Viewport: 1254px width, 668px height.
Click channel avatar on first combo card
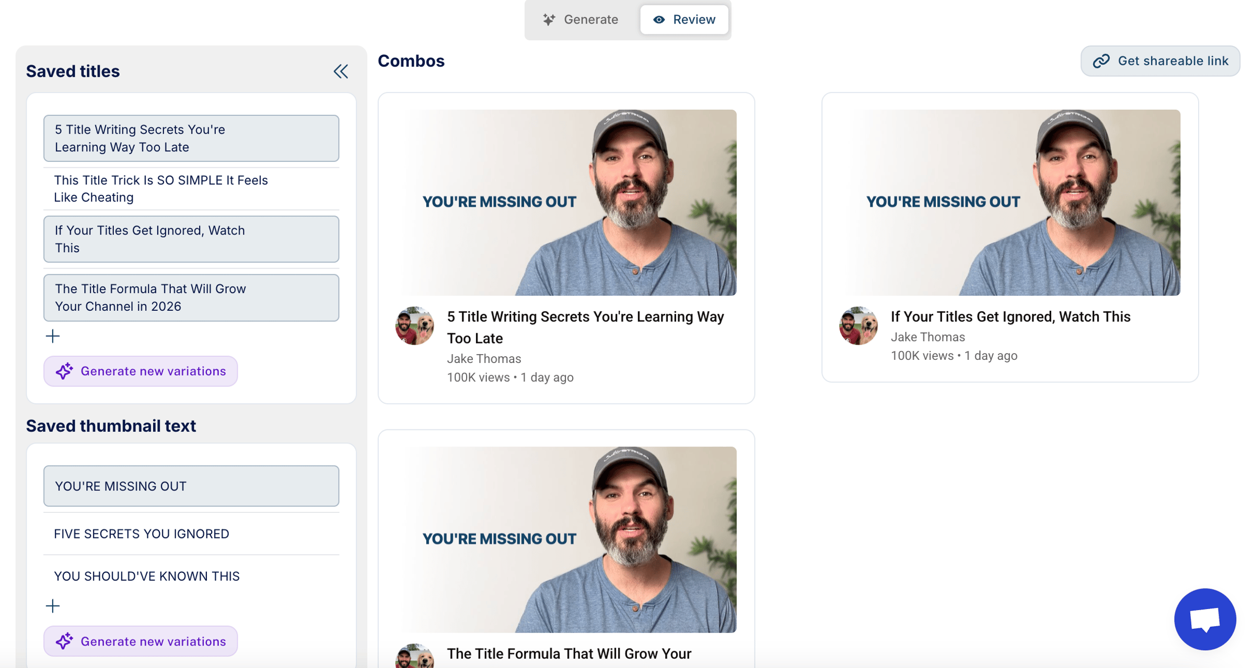414,326
